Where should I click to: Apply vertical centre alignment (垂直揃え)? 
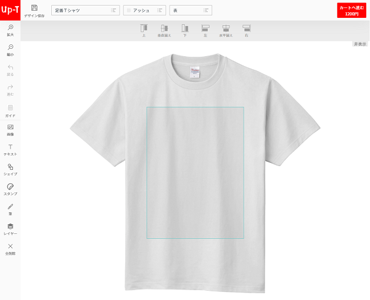coord(164,30)
